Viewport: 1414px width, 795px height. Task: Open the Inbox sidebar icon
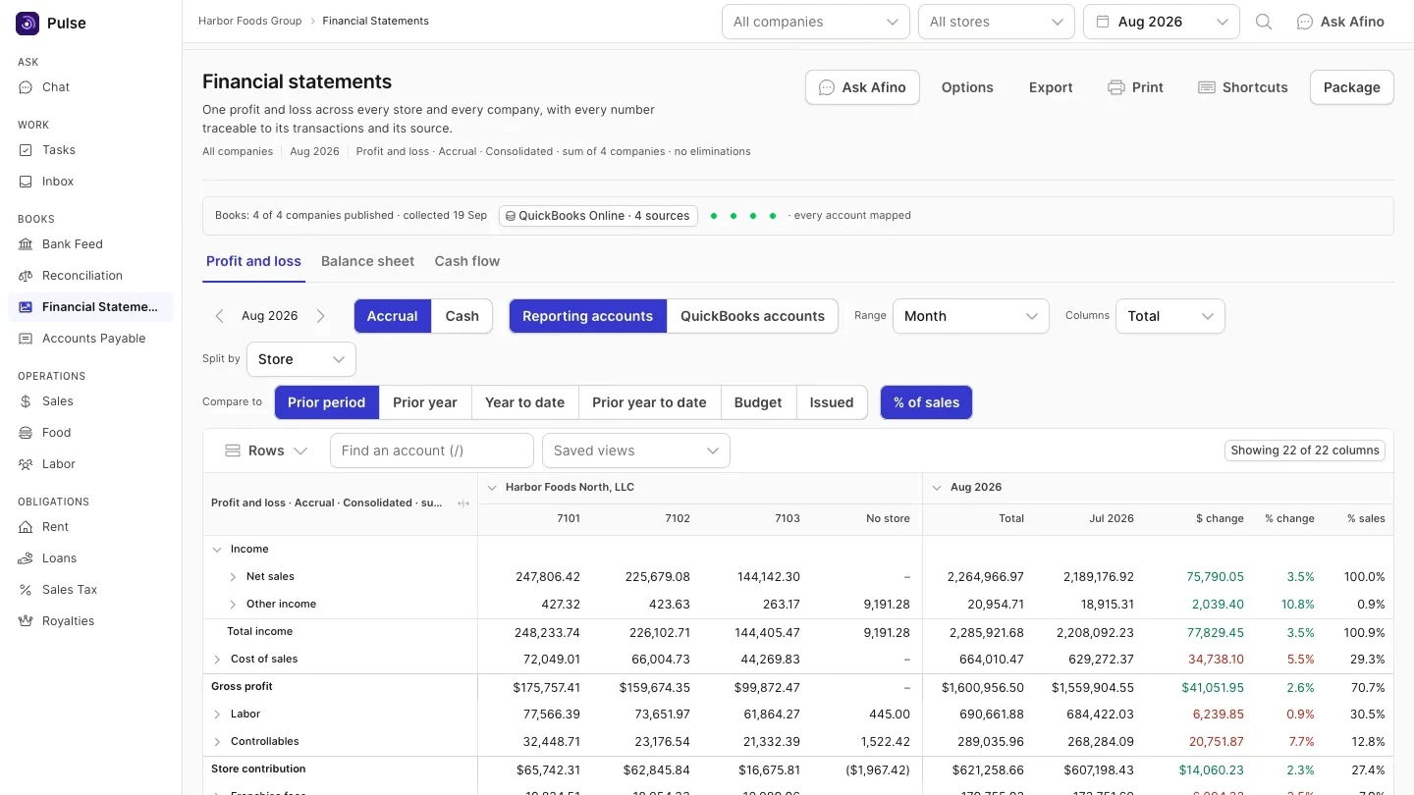26,182
